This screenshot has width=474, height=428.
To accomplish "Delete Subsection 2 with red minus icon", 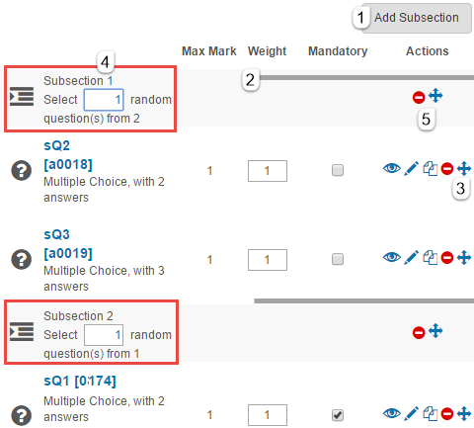I will 419,332.
